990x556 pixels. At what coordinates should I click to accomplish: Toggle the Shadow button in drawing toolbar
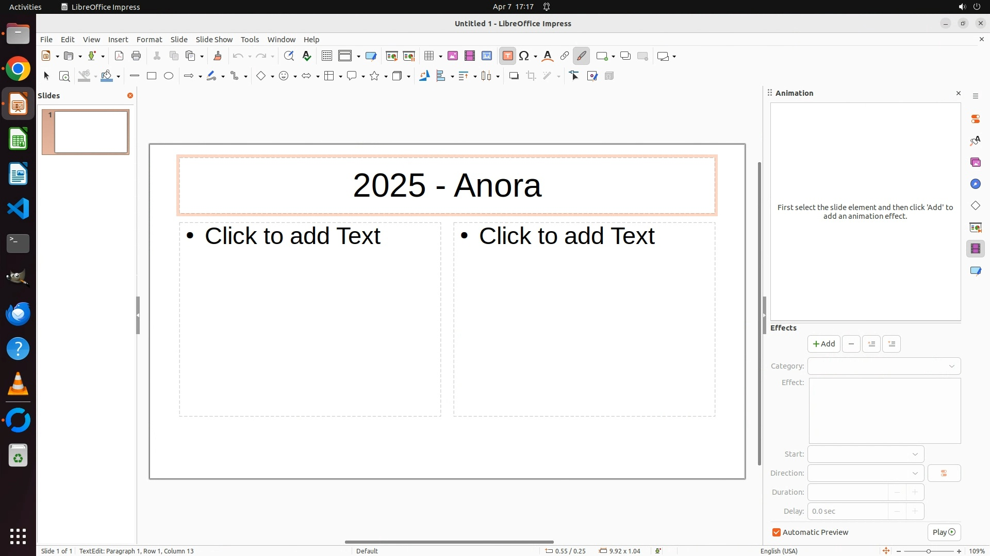coord(514,76)
